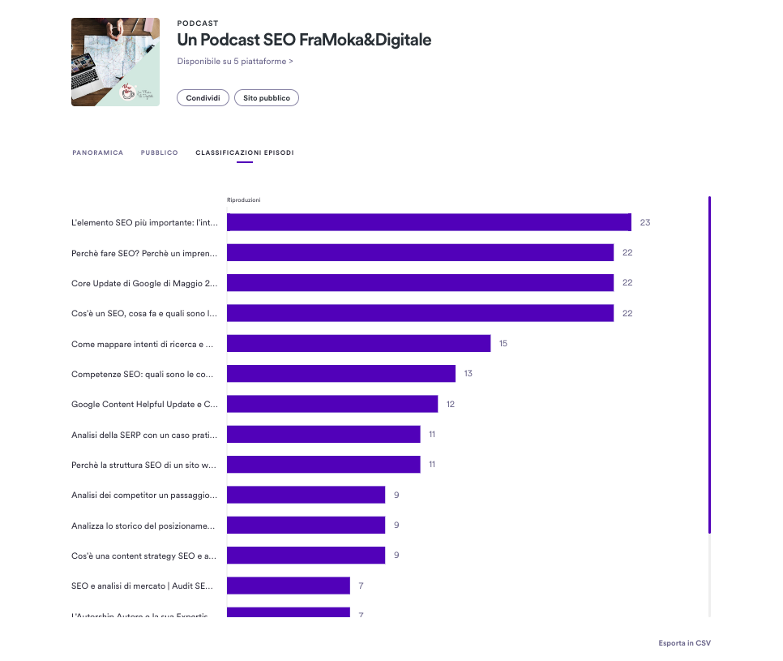Click the top bar with 23 plays
The height and width of the screenshot is (661, 783).
[x=429, y=222]
